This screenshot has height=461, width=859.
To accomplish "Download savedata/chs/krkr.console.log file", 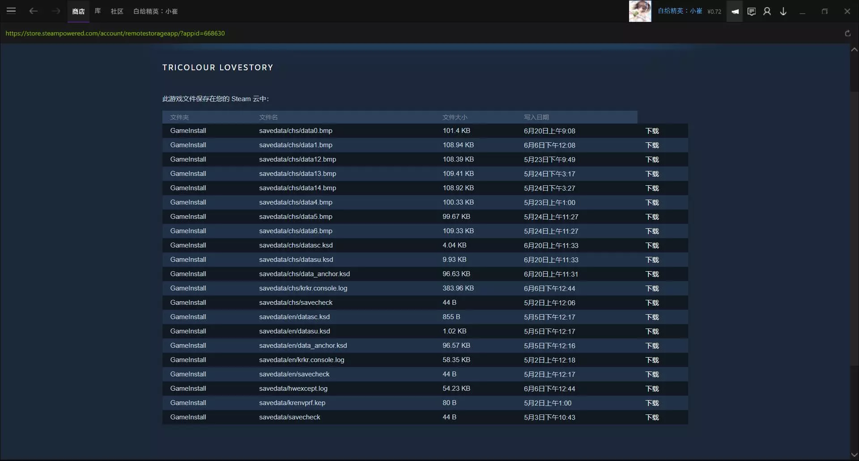I will [x=652, y=288].
